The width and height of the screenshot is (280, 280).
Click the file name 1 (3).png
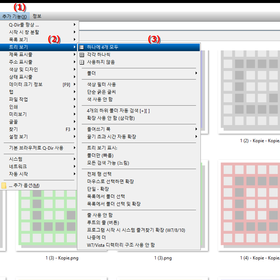coord(163,258)
